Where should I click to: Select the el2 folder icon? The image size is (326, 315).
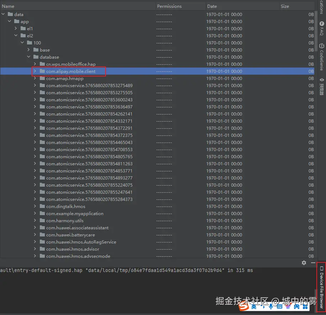coord(23,36)
